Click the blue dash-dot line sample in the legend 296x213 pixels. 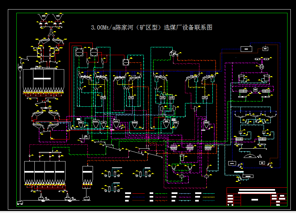point(139,197)
